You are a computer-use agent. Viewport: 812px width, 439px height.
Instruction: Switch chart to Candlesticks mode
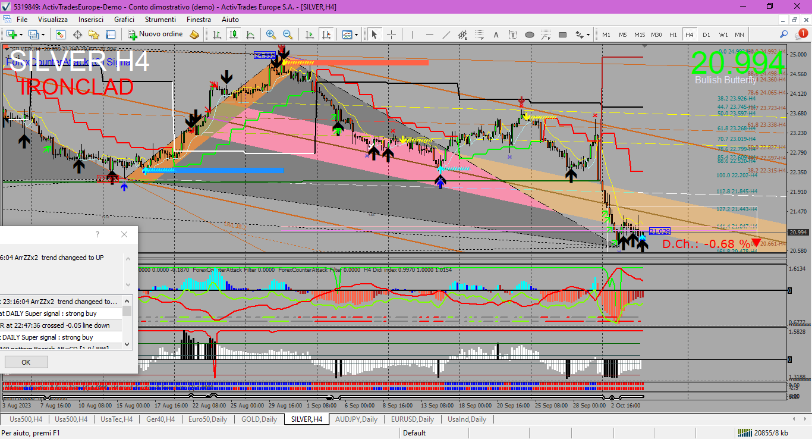click(x=234, y=35)
